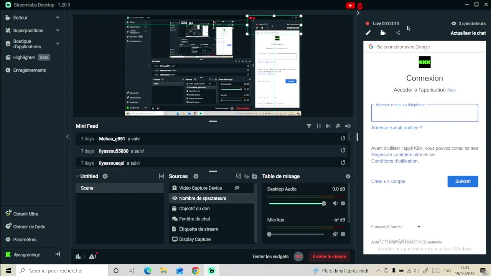Click the blue Suivant button
The image size is (491, 276).
(x=463, y=181)
